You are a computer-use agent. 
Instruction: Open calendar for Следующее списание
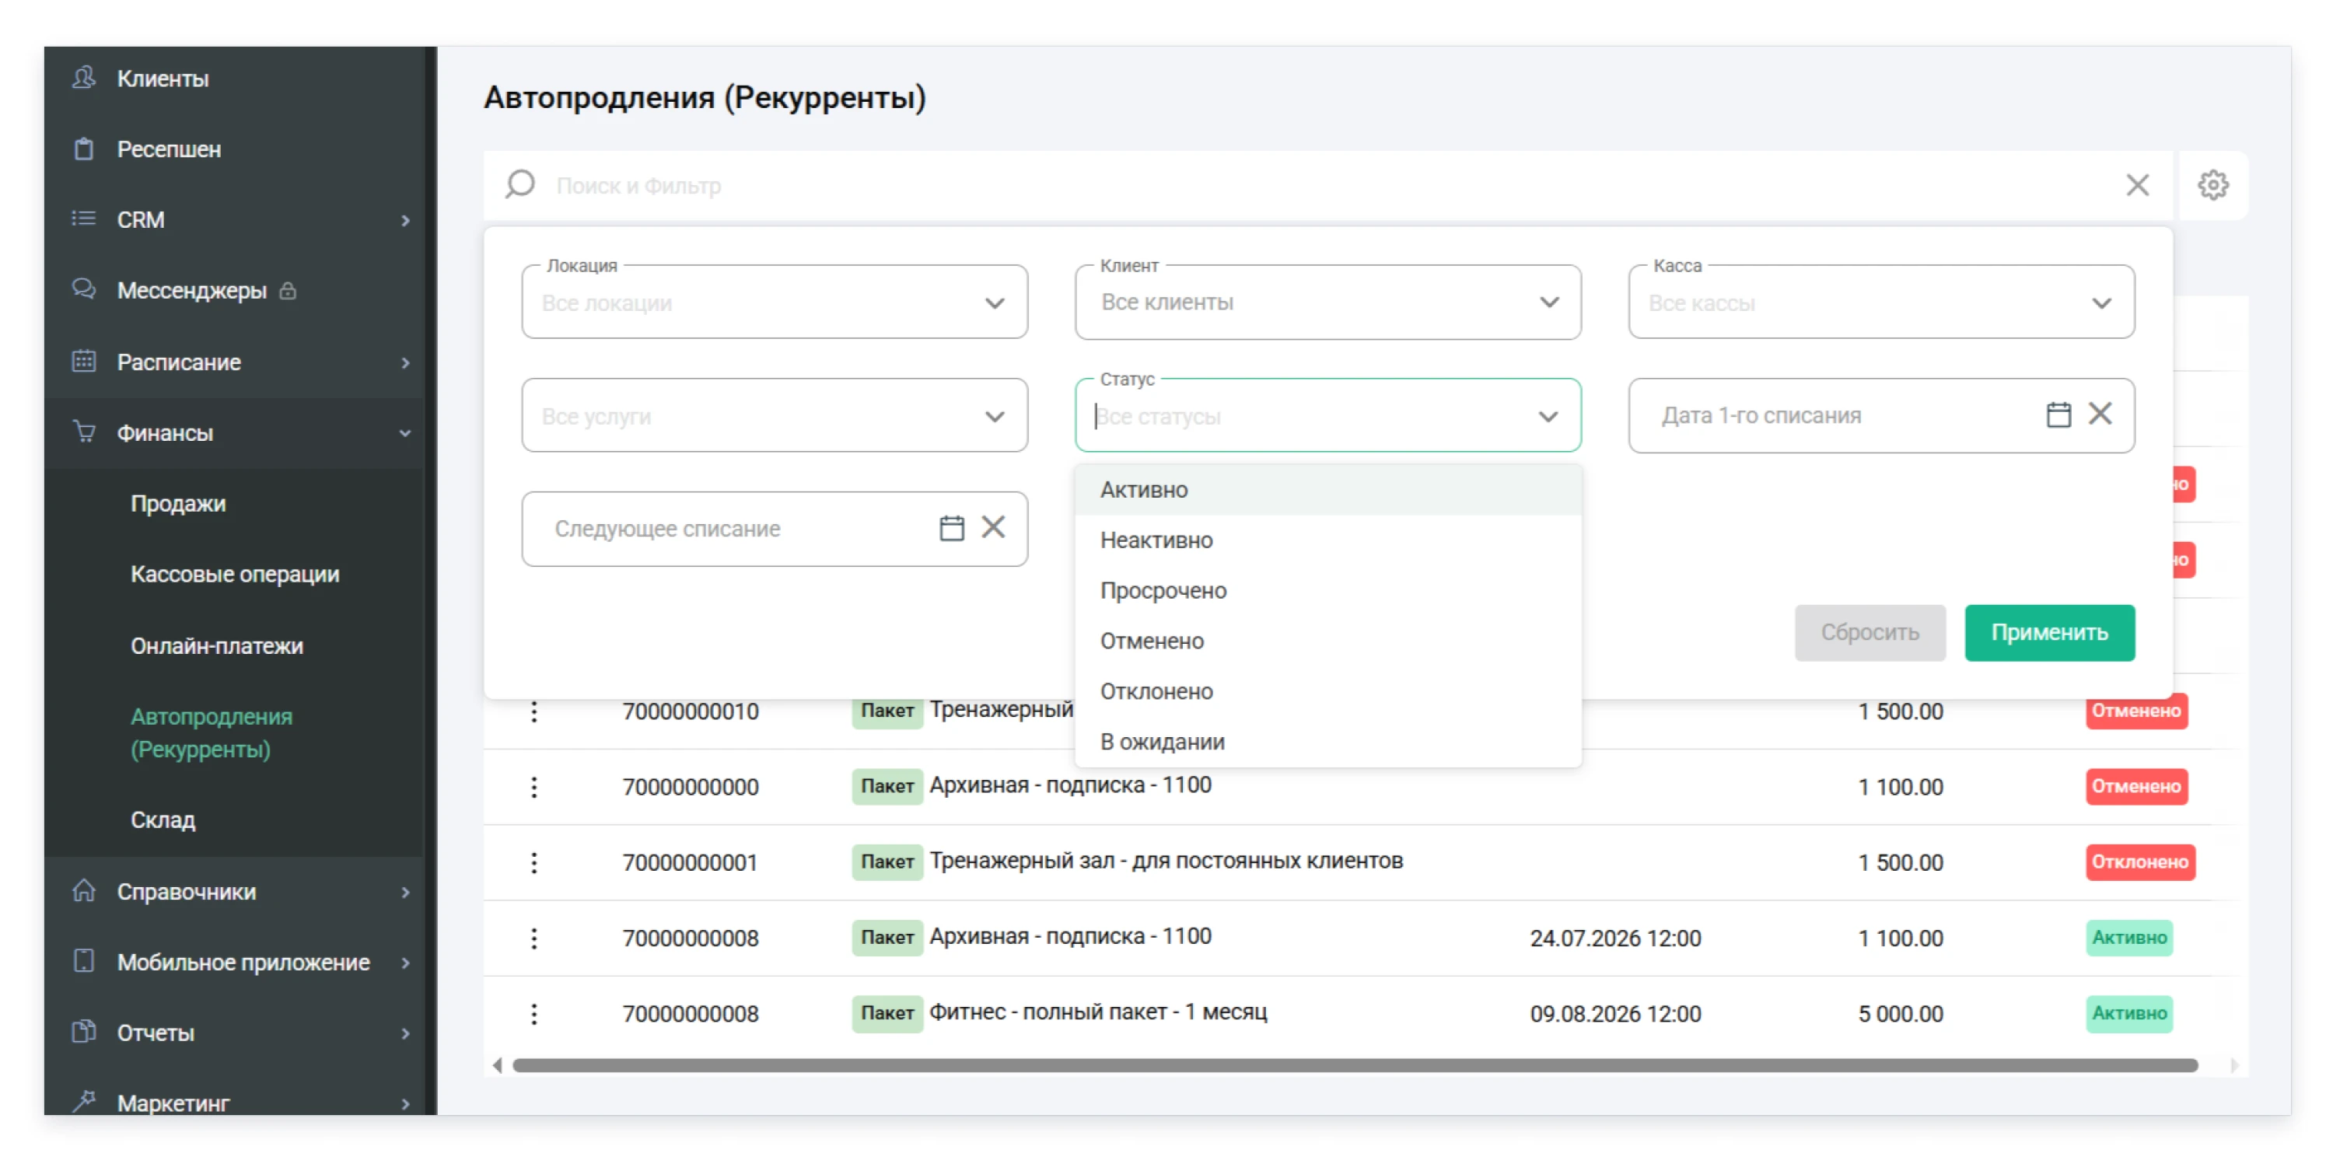(x=951, y=528)
